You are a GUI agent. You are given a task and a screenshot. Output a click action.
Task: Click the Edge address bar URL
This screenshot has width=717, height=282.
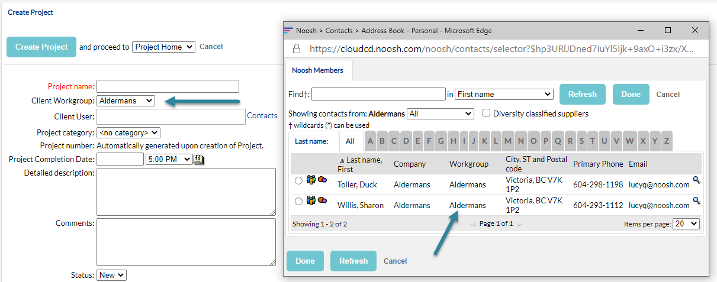(501, 49)
